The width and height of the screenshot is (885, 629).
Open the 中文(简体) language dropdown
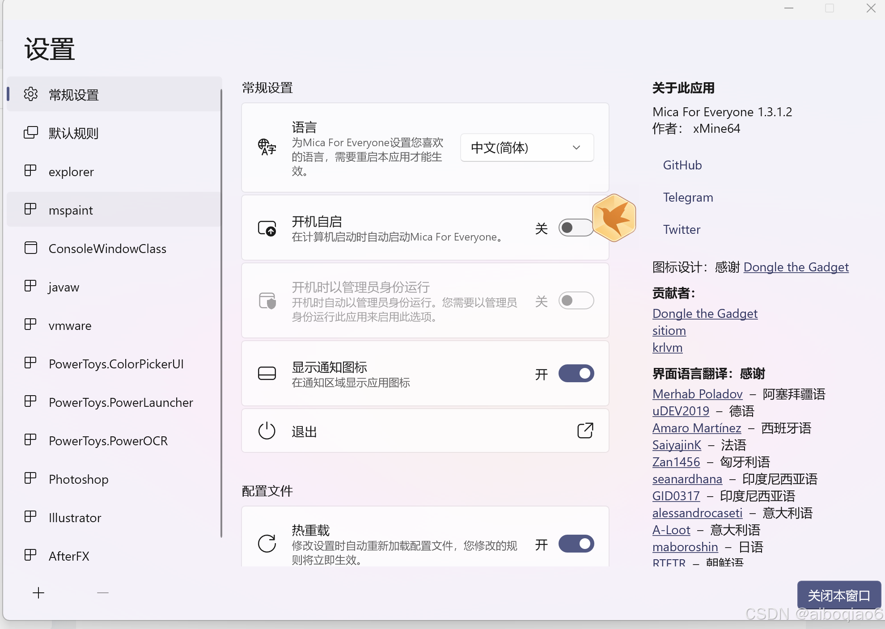click(x=527, y=148)
